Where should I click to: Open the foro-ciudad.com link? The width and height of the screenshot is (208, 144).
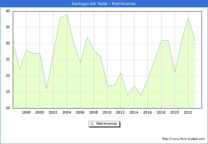pos(183,139)
